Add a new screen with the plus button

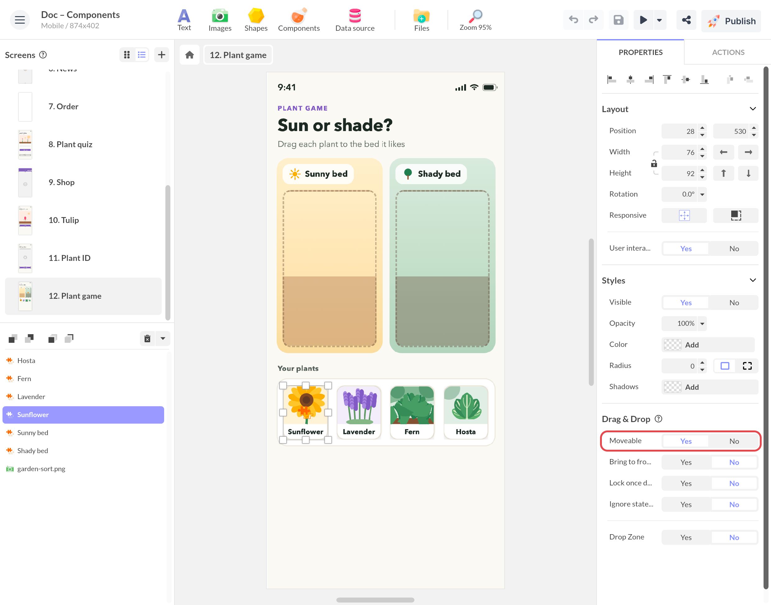click(162, 55)
